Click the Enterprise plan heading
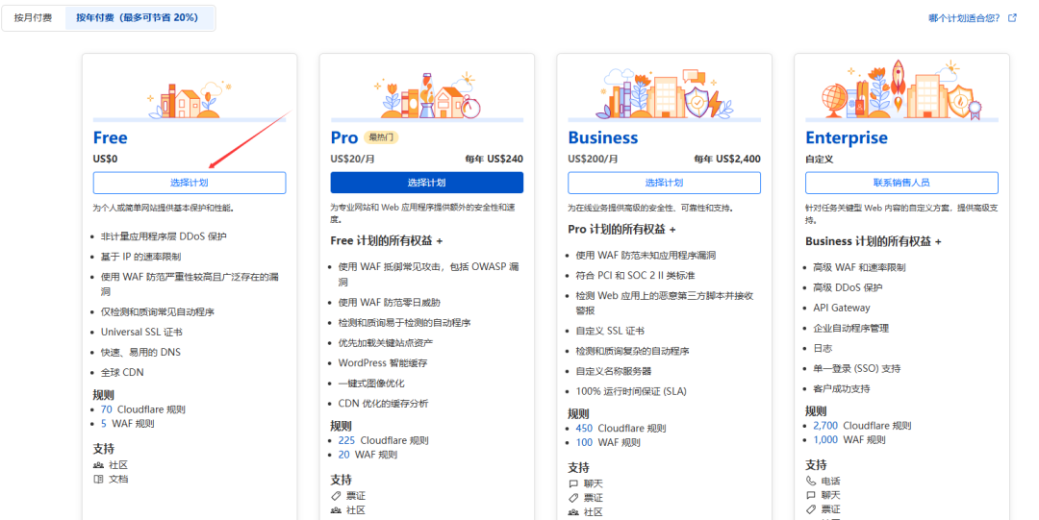The image size is (1039, 520). [x=847, y=137]
